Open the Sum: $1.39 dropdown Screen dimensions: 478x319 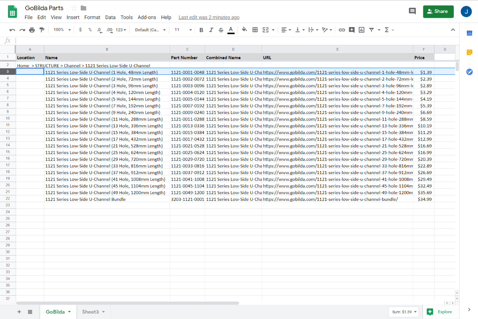pos(404,312)
